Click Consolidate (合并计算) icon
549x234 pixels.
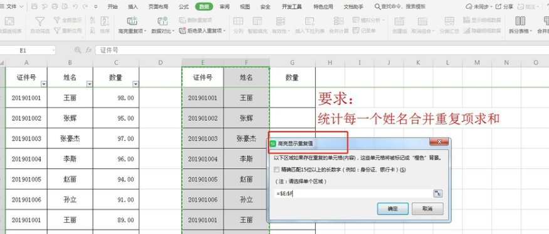click(338, 21)
